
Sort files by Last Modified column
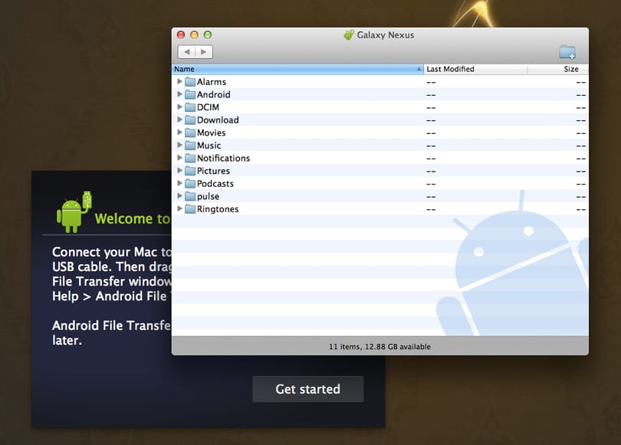coord(475,69)
